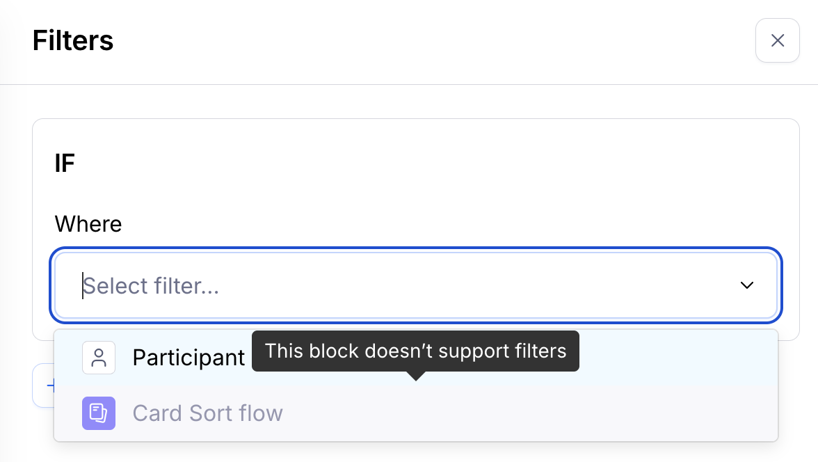Close the Filters panel with X

pyautogui.click(x=777, y=40)
